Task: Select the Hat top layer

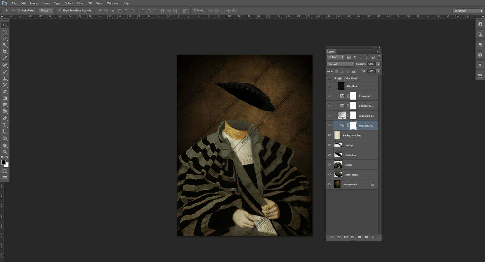Action: [x=354, y=145]
